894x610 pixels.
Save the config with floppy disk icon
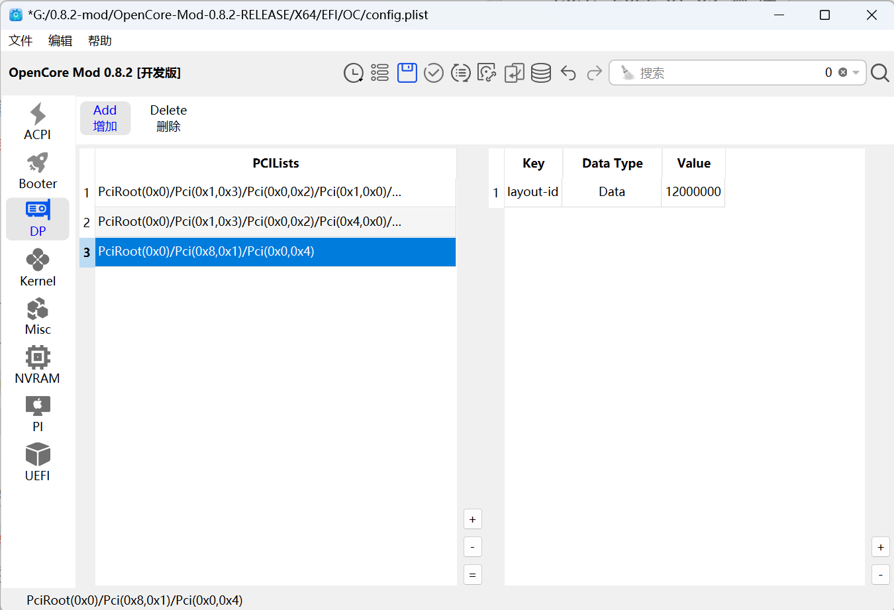(x=407, y=73)
